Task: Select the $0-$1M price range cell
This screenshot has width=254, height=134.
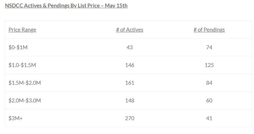Action: (x=18, y=48)
